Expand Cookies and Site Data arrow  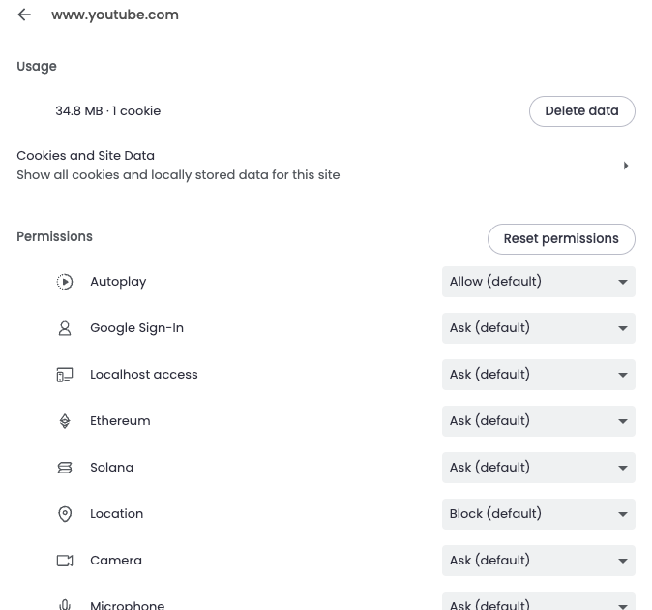click(x=626, y=166)
